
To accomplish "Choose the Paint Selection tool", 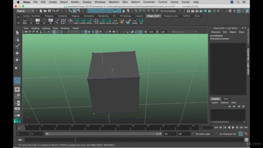I will click(17, 46).
